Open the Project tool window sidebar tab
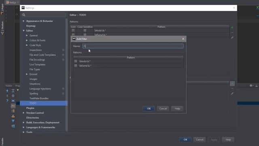 [2, 9]
